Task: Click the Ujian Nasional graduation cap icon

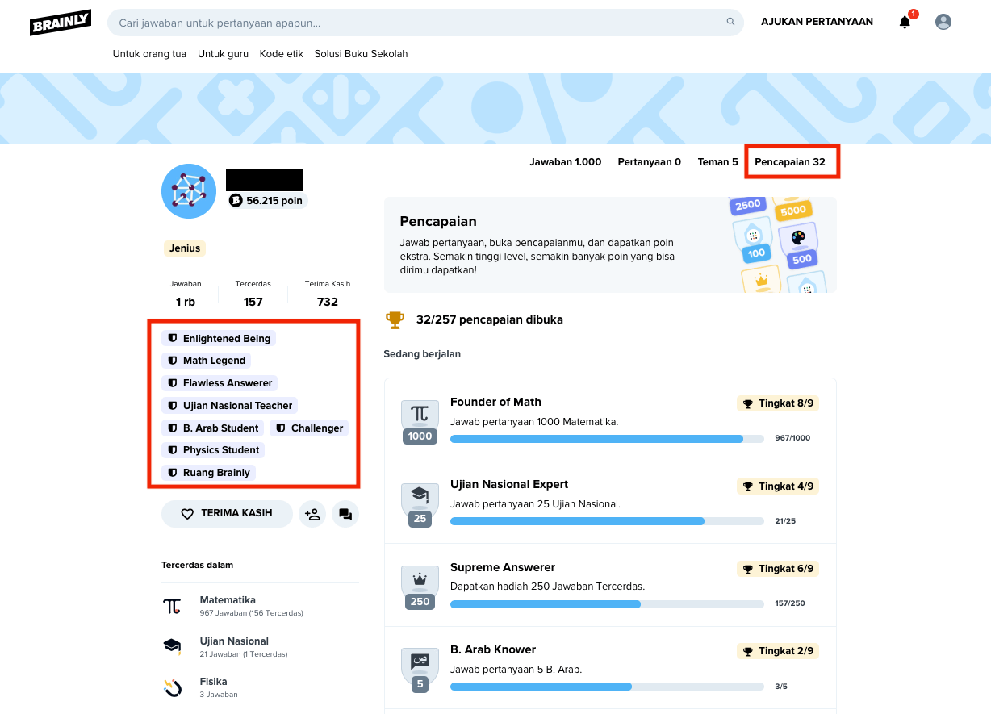Action: tap(172, 647)
